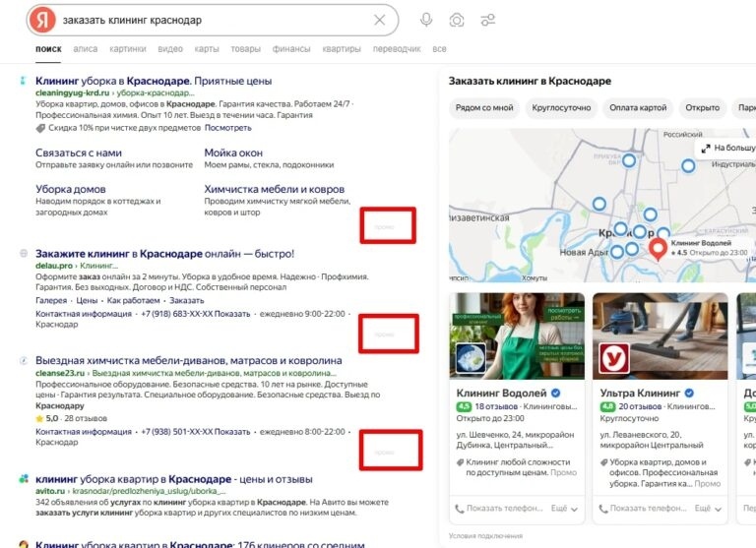Open the 'Цены' quick link
This screenshot has width=756, height=548.
[87, 300]
